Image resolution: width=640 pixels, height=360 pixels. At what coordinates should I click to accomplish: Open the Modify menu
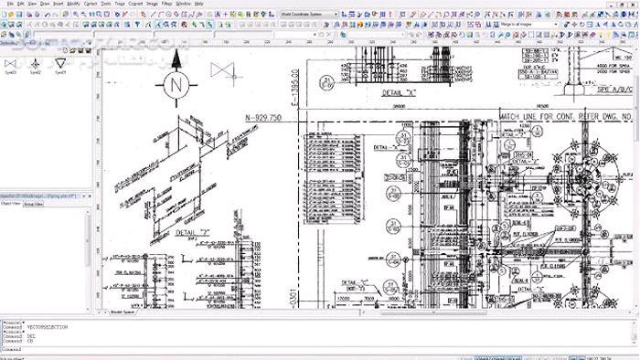click(73, 4)
